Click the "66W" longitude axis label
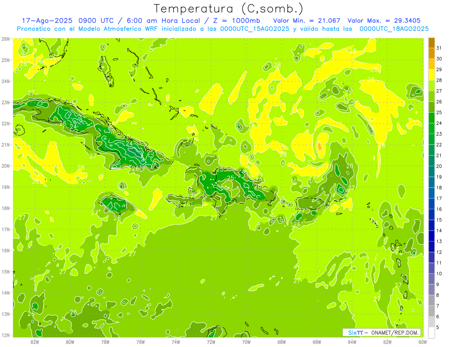The height and width of the screenshot is (347, 449). [317, 342]
